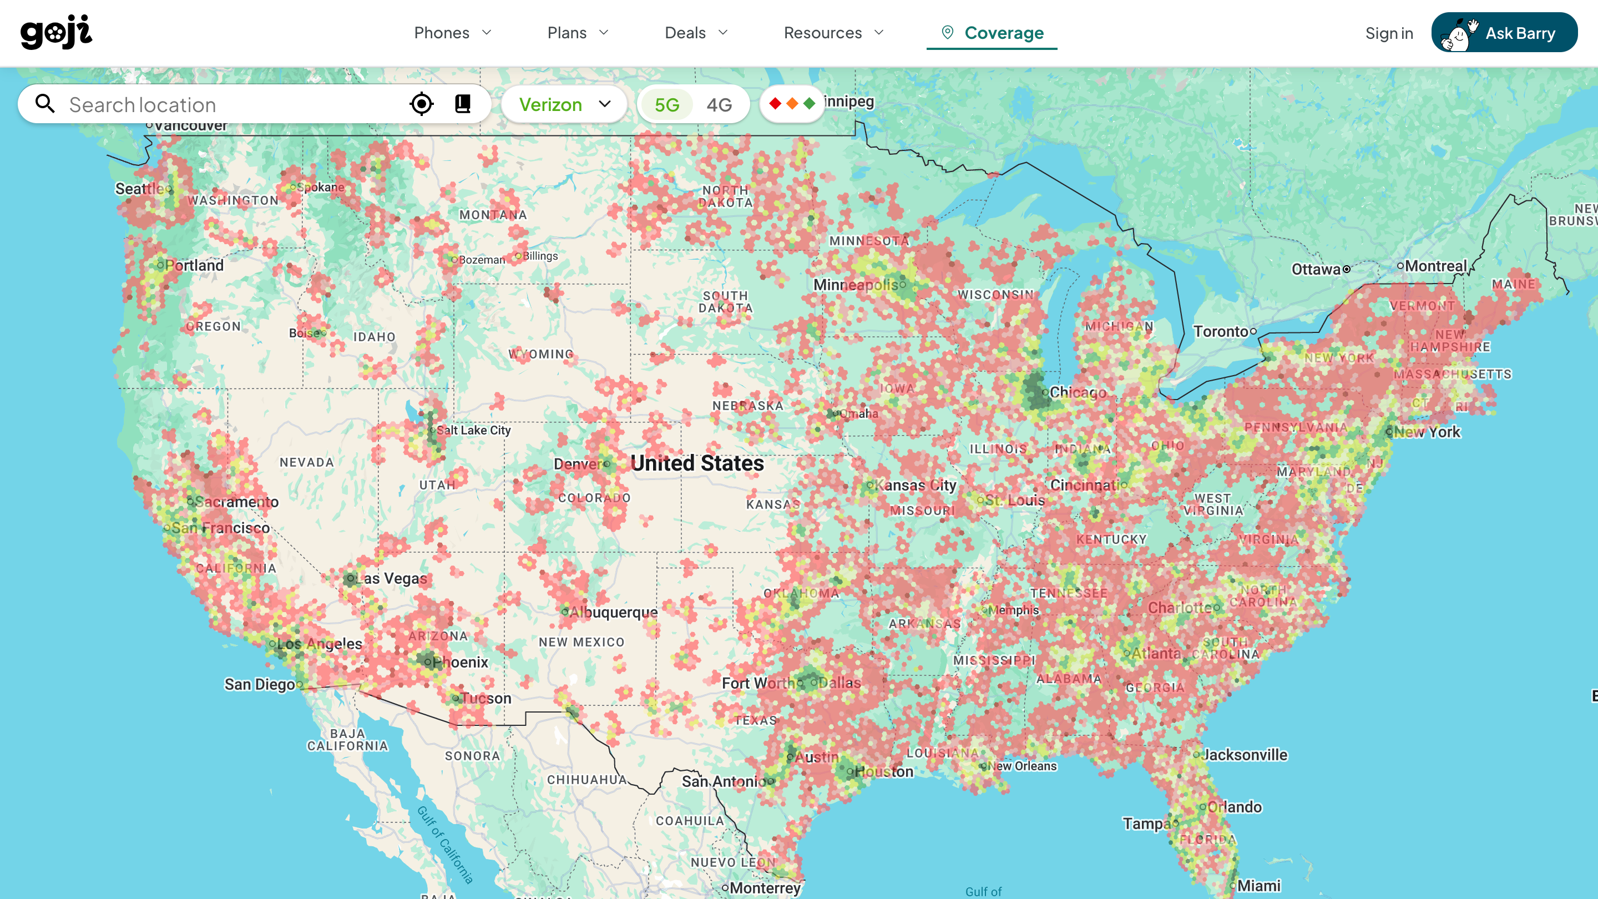Click the "Omaha" city label
Viewport: 1598px width, 899px height.
coord(859,413)
